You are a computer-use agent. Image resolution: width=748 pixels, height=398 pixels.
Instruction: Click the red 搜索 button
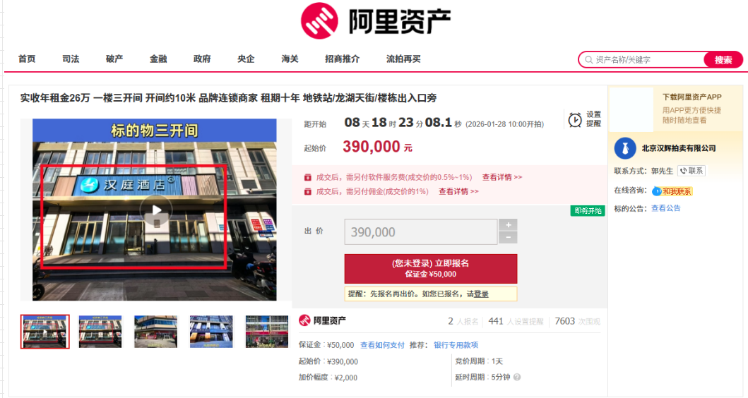pos(723,60)
